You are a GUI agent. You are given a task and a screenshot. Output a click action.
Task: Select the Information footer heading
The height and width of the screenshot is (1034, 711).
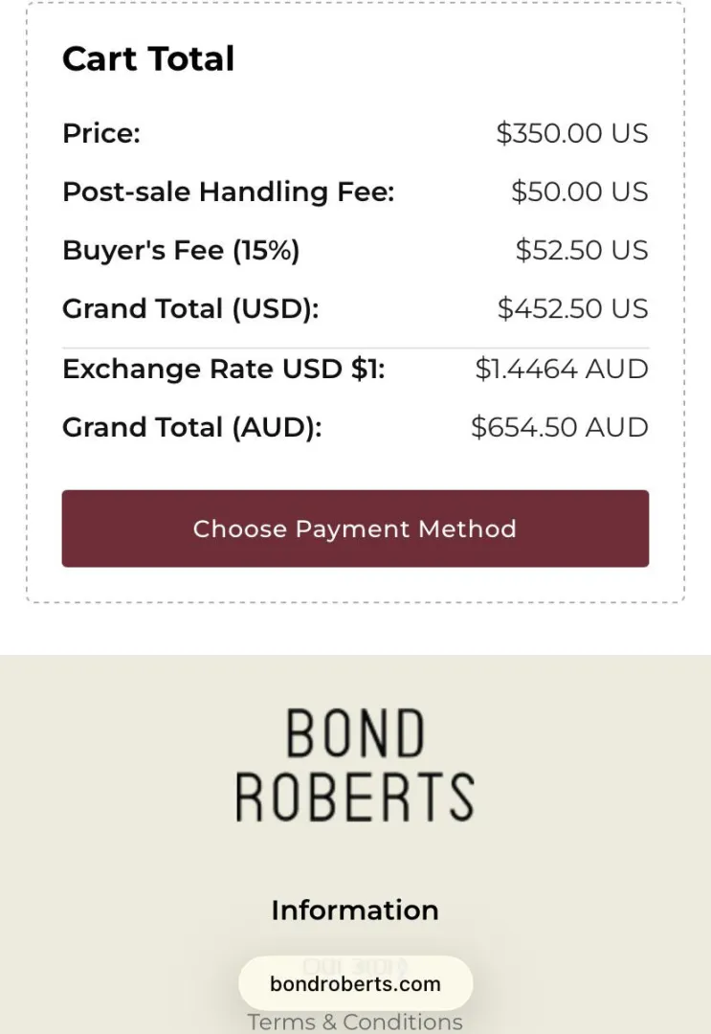click(355, 910)
